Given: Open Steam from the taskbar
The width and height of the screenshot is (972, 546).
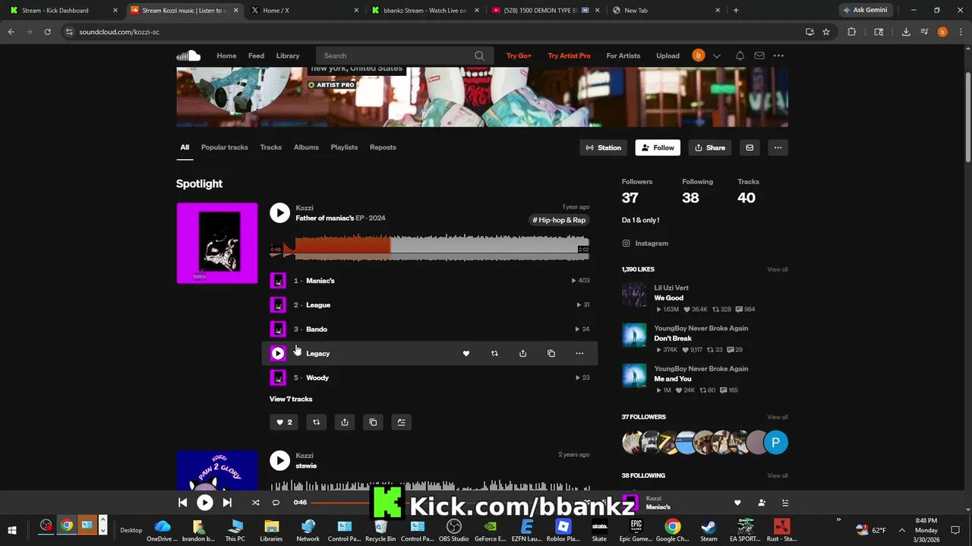Looking at the screenshot, I should pyautogui.click(x=708, y=530).
